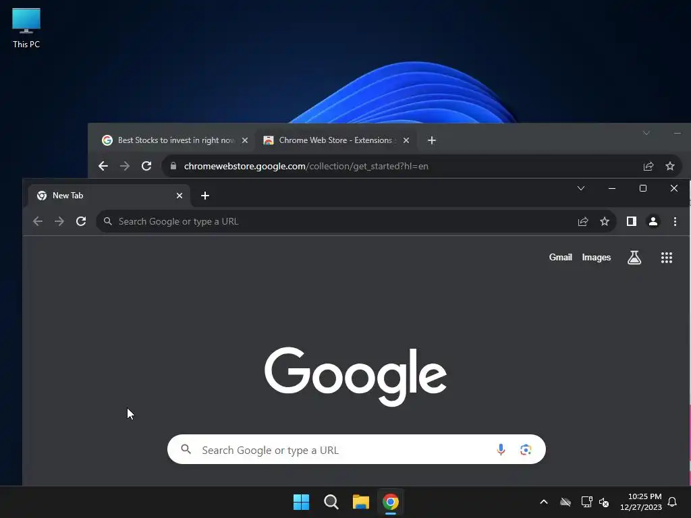Click reload in the New Tab window
This screenshot has width=691, height=518.
pos(81,221)
